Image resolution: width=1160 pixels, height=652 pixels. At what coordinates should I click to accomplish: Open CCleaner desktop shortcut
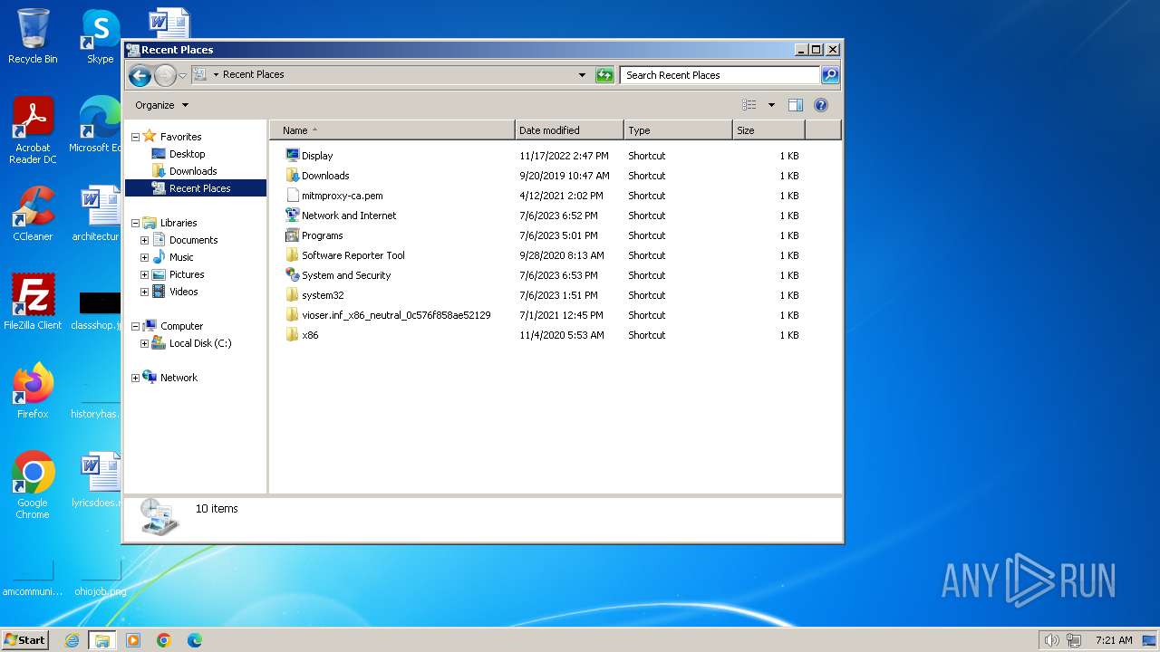[33, 214]
